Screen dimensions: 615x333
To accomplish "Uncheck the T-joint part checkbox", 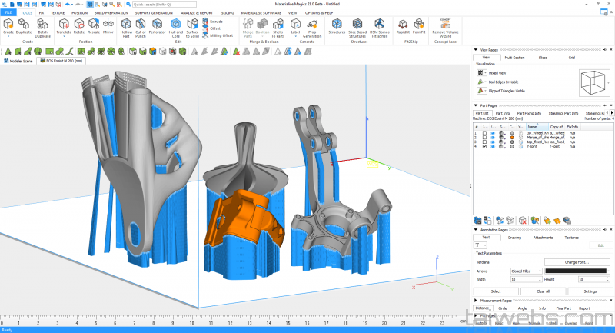I will point(484,146).
